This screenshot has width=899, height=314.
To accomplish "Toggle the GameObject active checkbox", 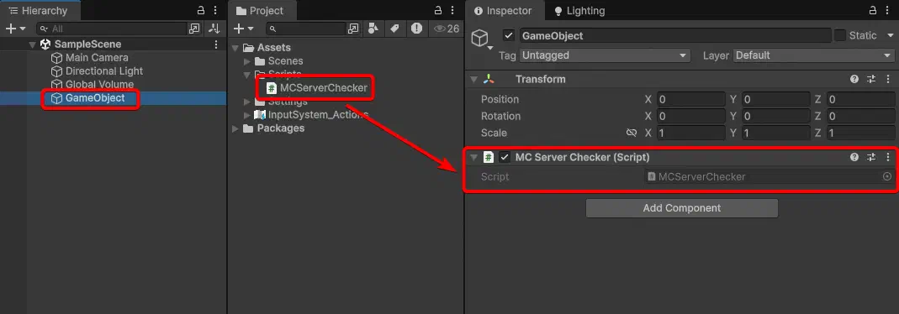I will 509,35.
